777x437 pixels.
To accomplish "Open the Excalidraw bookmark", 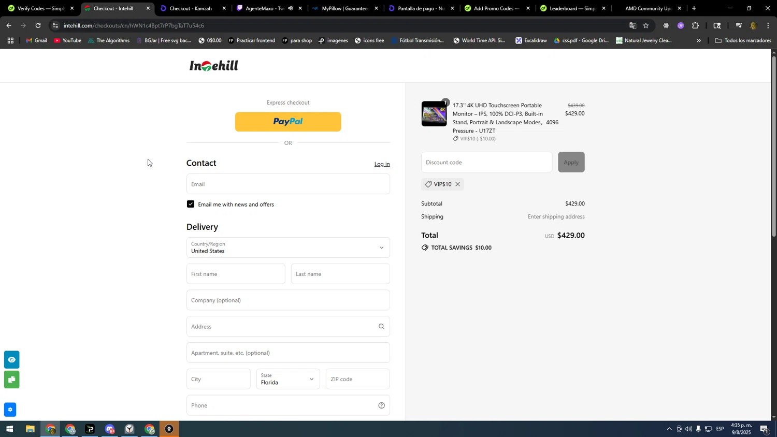I will click(531, 40).
